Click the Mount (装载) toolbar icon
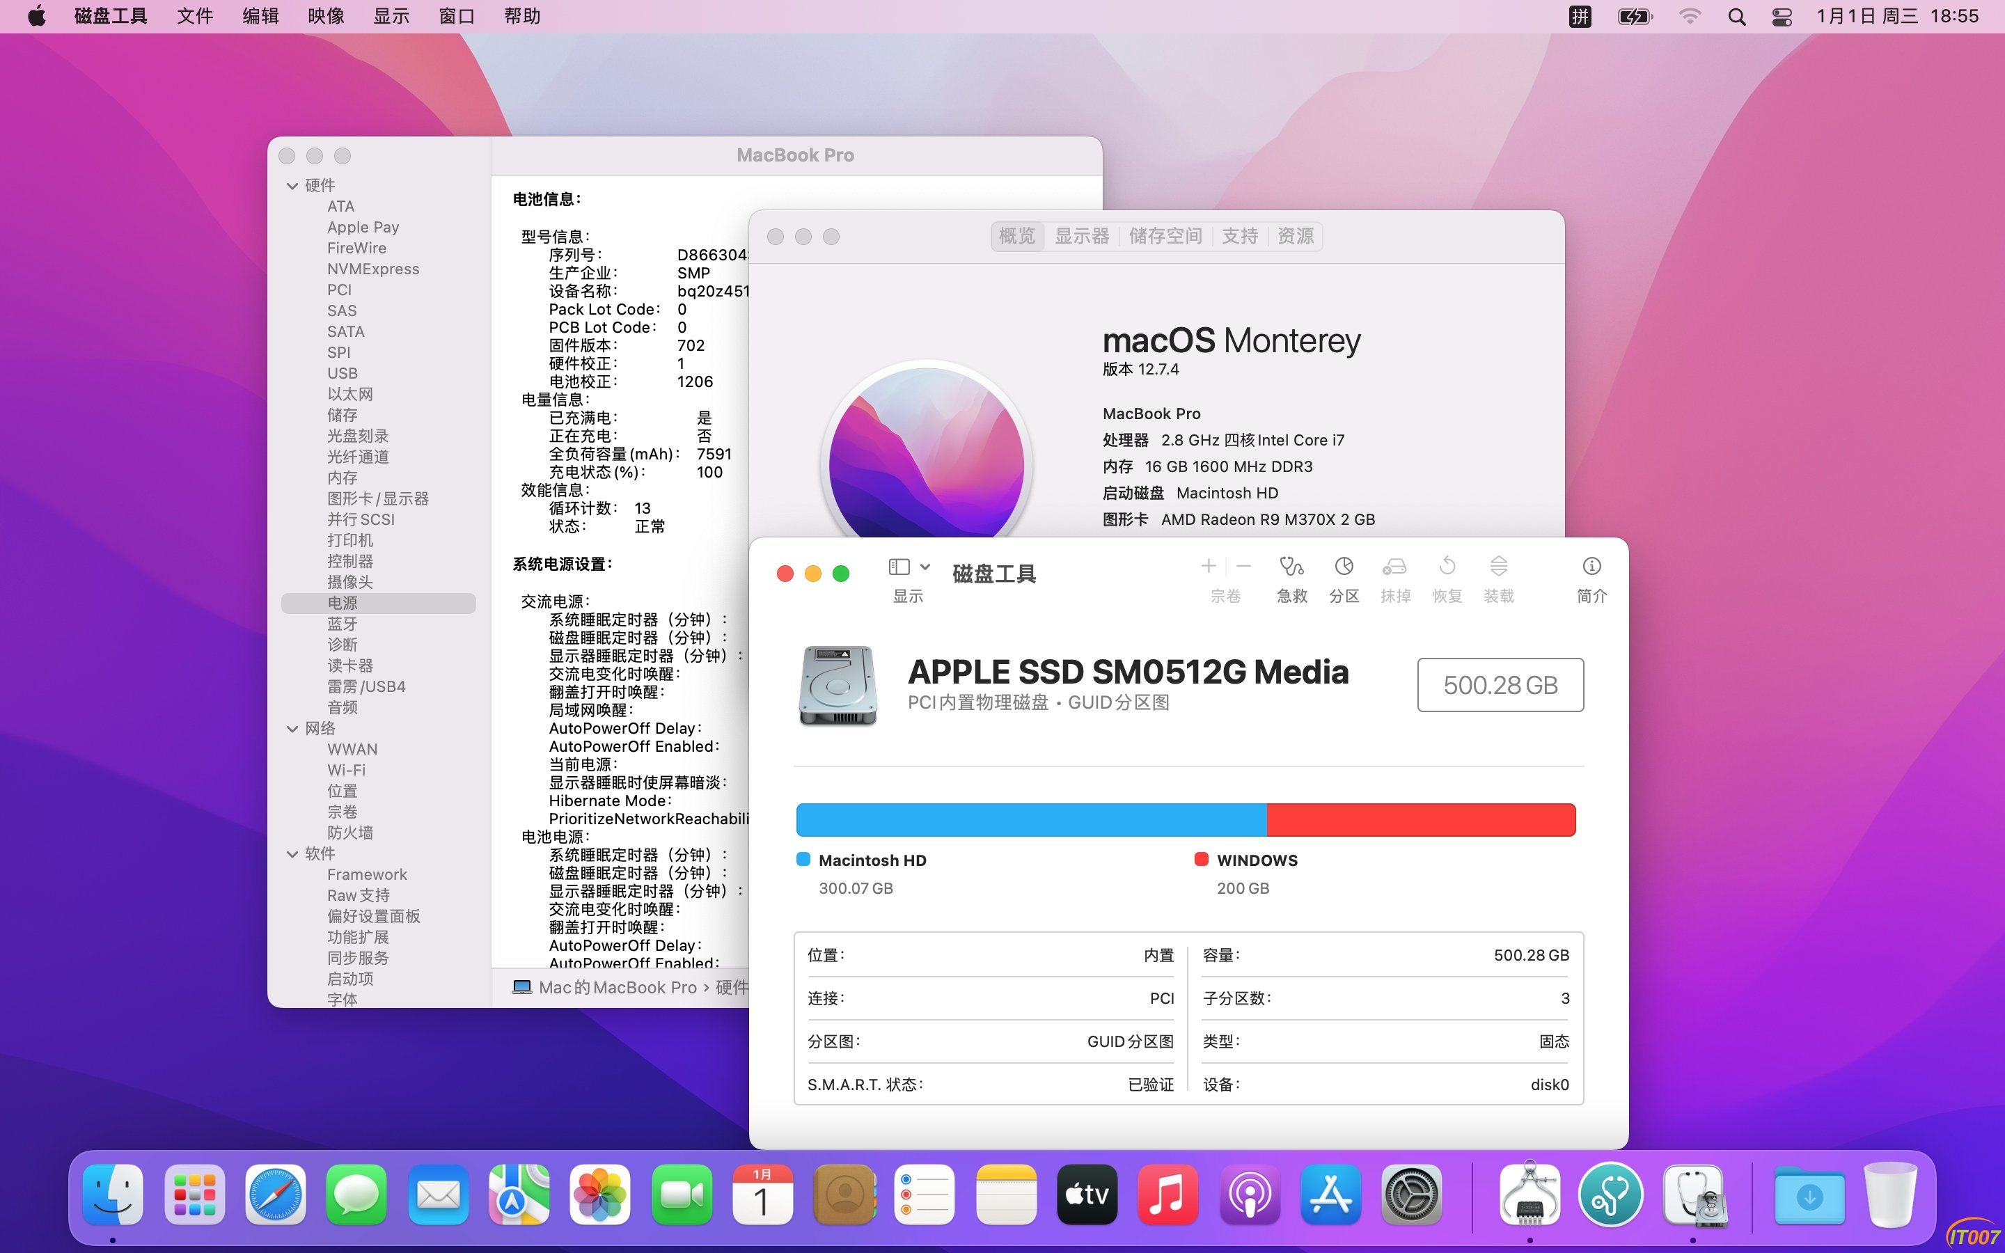The height and width of the screenshot is (1253, 2005). (1499, 567)
